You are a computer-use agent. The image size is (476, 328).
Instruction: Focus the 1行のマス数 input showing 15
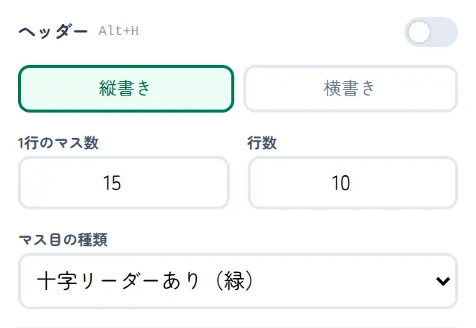(x=124, y=183)
